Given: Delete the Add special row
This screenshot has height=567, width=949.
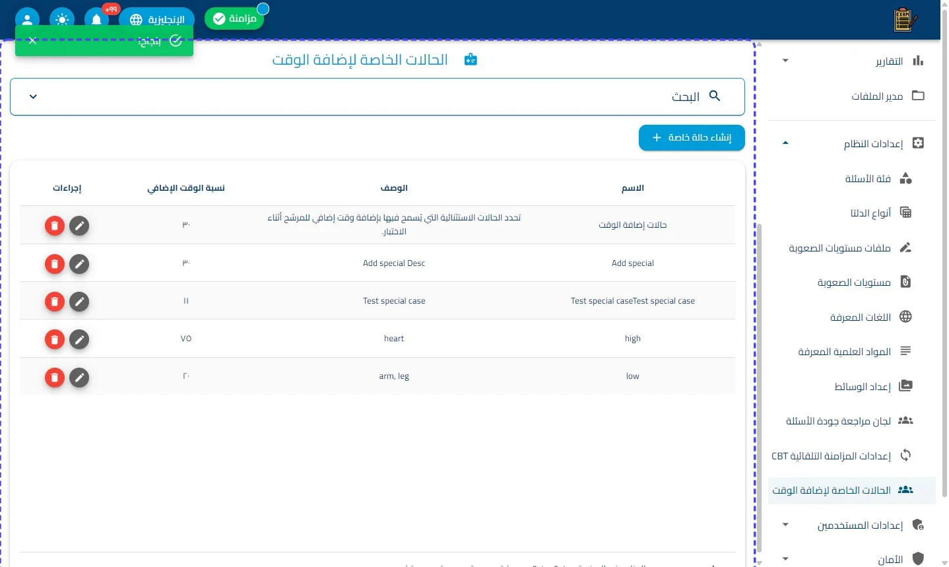Looking at the screenshot, I should point(55,264).
